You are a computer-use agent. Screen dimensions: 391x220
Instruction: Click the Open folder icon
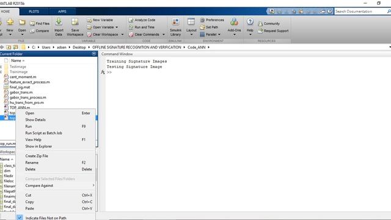click(22, 22)
